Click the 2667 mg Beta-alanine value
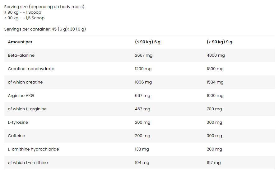Screen dimensions: 279x173 click(x=144, y=55)
